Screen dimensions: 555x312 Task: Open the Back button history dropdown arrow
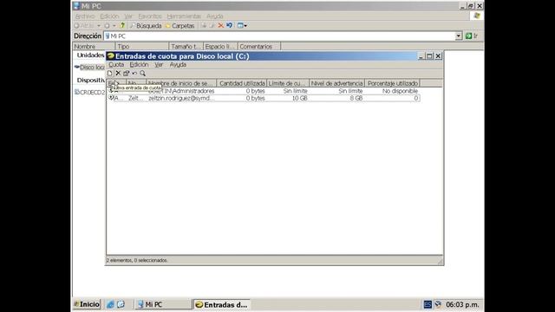point(99,26)
